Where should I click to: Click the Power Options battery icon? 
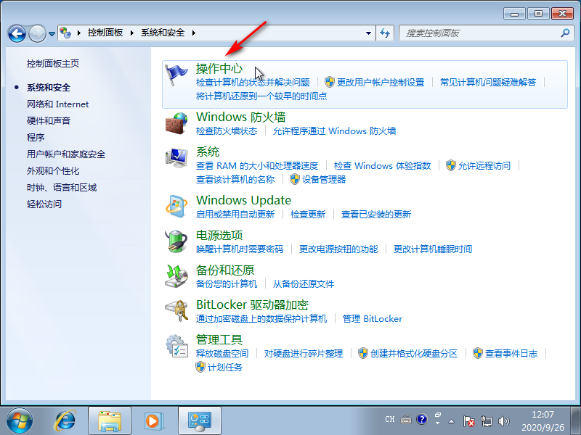(176, 241)
